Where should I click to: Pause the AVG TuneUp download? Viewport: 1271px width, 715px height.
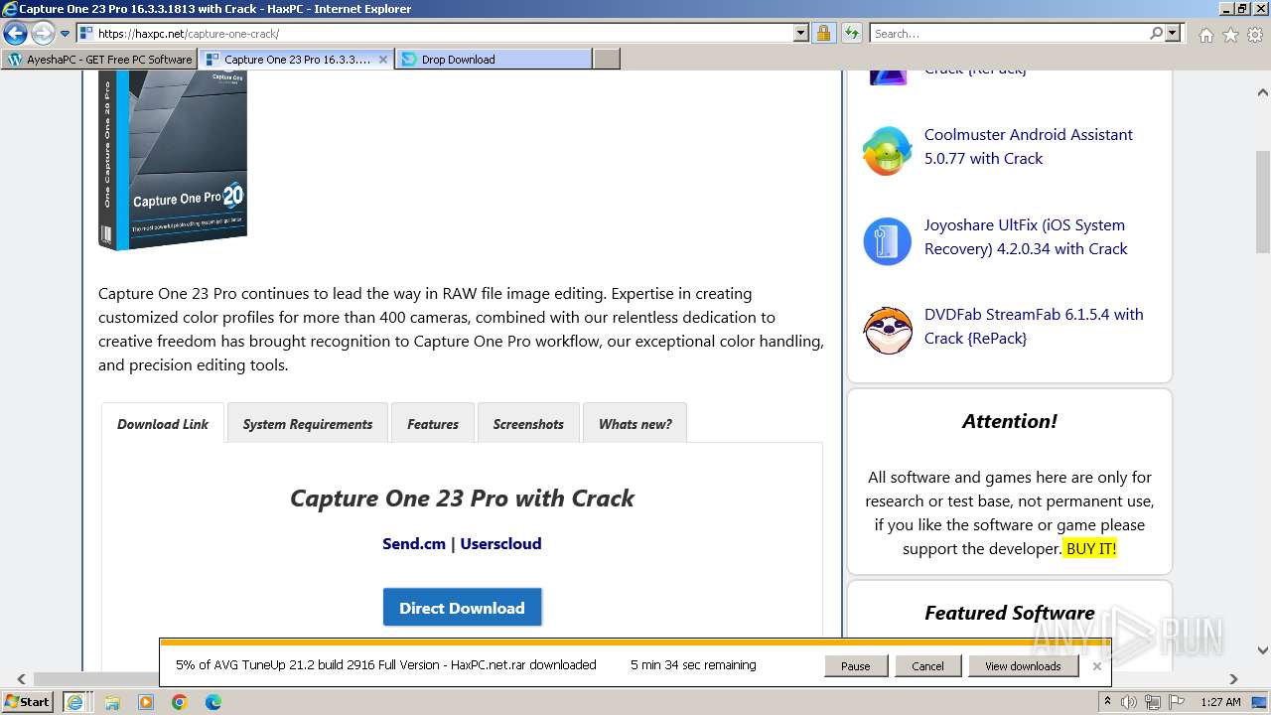pos(855,666)
